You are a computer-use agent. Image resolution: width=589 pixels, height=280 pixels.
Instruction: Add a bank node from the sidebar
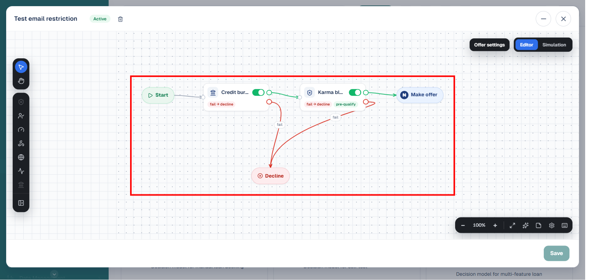tap(21, 185)
